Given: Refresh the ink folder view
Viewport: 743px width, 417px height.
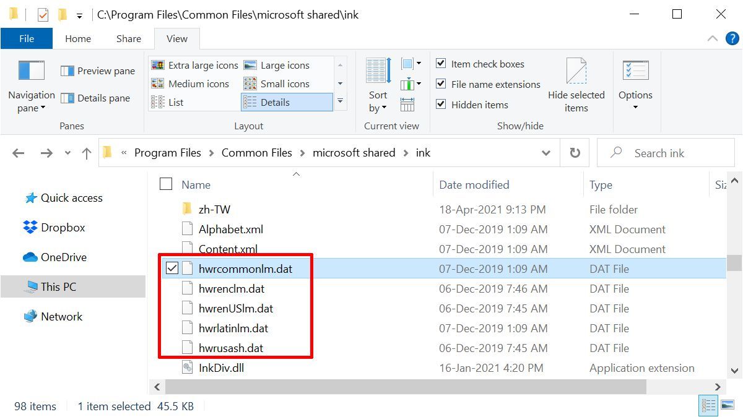Looking at the screenshot, I should (x=575, y=152).
